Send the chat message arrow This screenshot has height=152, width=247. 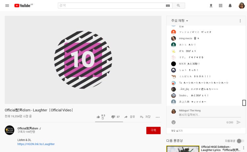click(238, 122)
